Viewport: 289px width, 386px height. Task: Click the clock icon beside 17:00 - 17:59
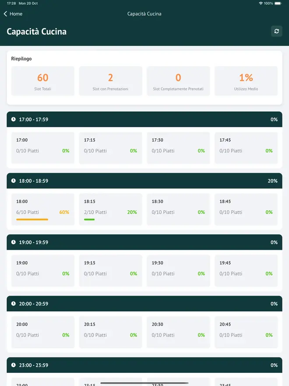[14, 120]
